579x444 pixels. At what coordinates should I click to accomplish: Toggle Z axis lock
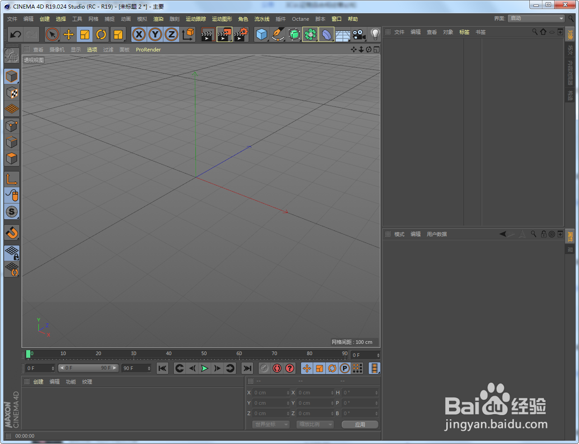[171, 35]
